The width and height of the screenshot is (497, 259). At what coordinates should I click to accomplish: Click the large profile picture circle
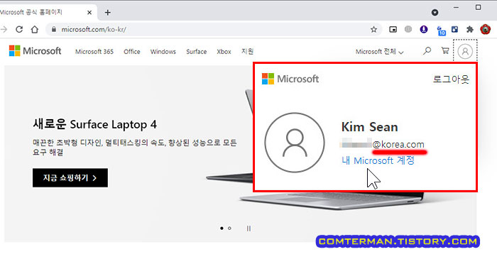(x=295, y=143)
